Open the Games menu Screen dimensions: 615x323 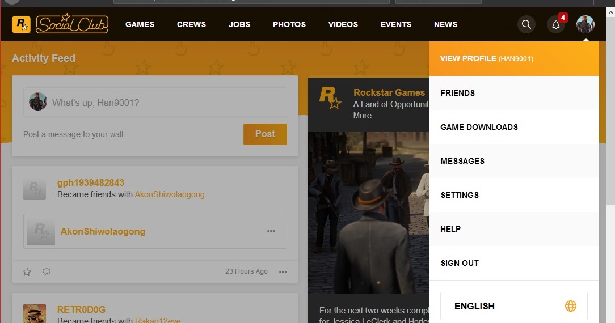[x=140, y=24]
